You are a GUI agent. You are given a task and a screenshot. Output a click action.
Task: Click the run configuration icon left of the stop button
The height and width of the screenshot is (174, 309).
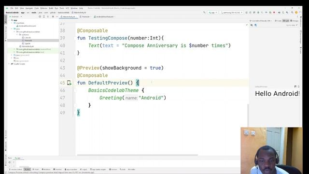coord(270,13)
